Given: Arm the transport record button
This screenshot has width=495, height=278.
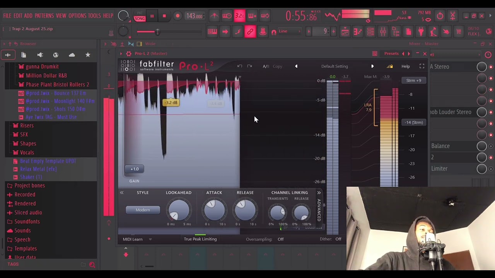Looking at the screenshot, I should pos(178,16).
